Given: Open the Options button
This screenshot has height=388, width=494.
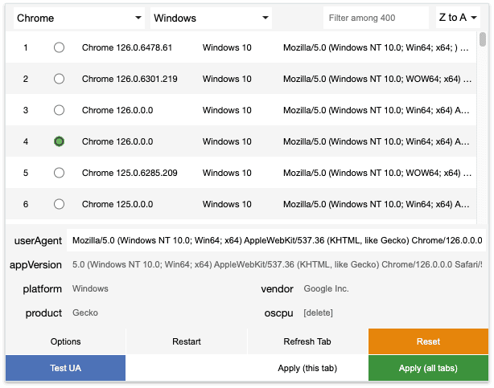Looking at the screenshot, I should tap(65, 341).
